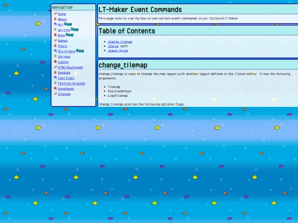Click the red icon beside Music
The image size is (298, 223).
(x=55, y=46)
